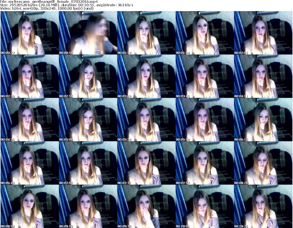Click the hand-over-mouth frame at 00:09:36

[x=146, y=207]
